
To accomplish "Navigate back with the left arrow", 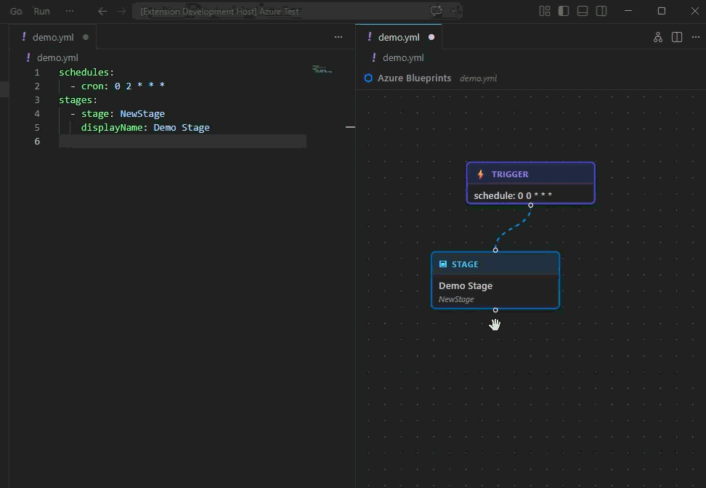I will coord(102,11).
